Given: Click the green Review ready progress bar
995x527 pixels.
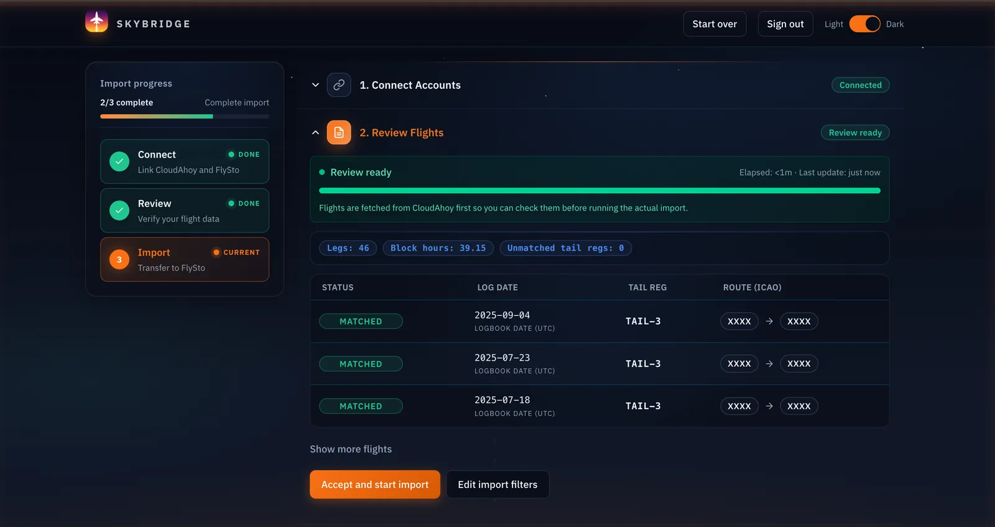Looking at the screenshot, I should point(599,191).
